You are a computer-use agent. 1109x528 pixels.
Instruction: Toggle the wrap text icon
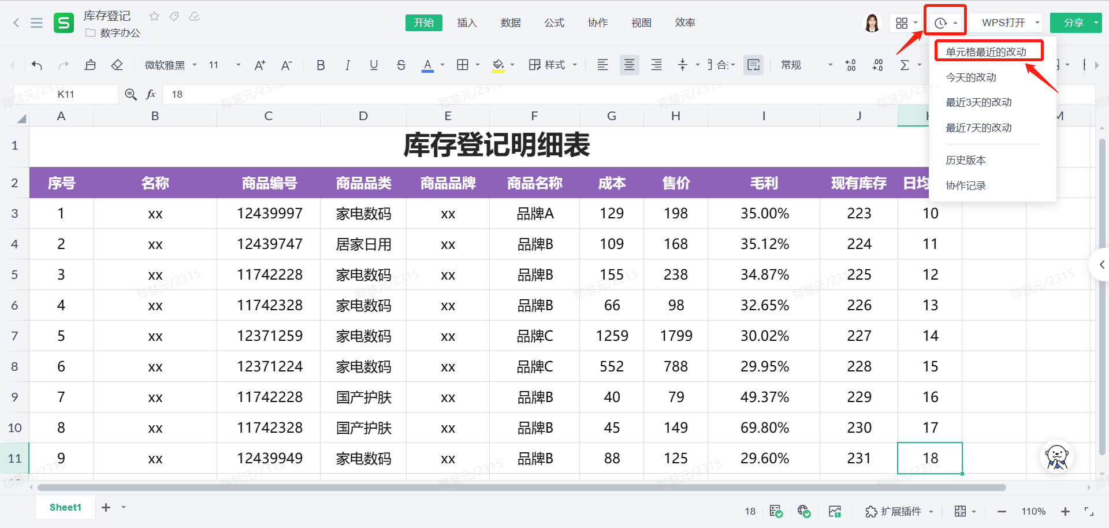754,65
